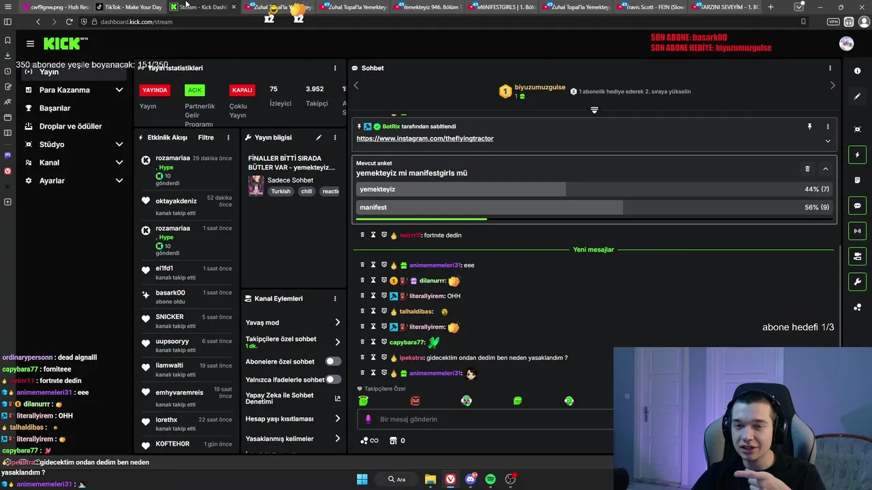This screenshot has height=490, width=872.
Task: Switch to the TikTok browser tab
Action: click(129, 7)
